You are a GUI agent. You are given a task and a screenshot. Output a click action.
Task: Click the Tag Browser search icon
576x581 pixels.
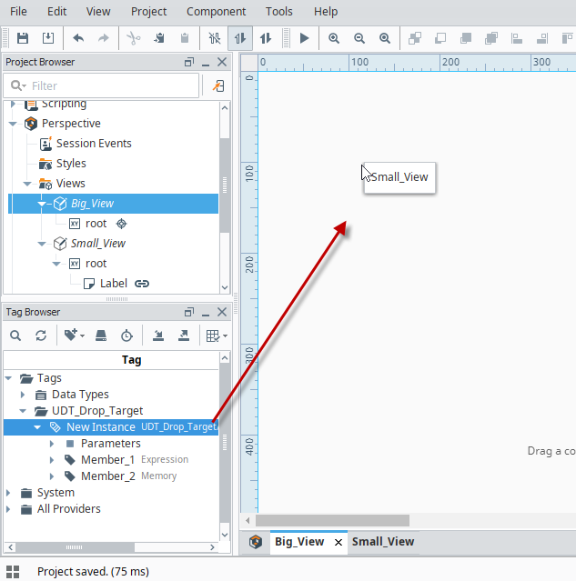point(15,336)
